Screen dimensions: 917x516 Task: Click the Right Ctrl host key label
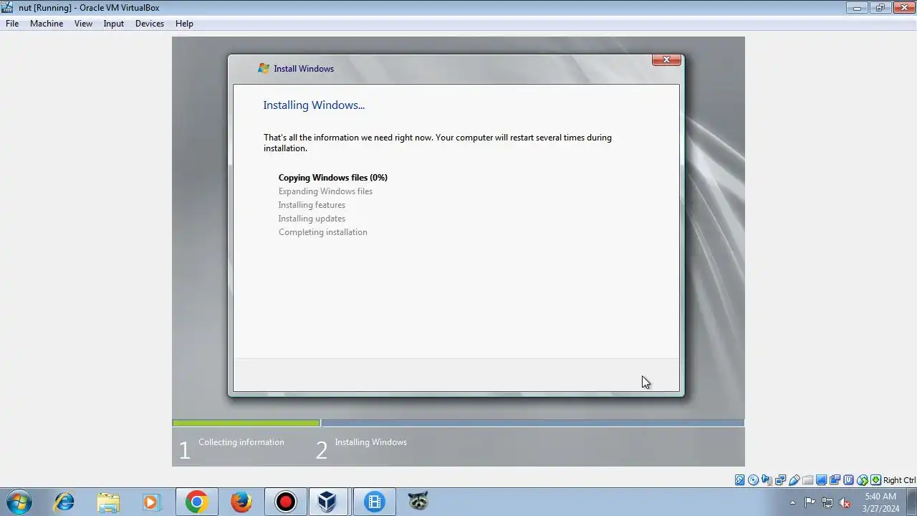tap(899, 480)
